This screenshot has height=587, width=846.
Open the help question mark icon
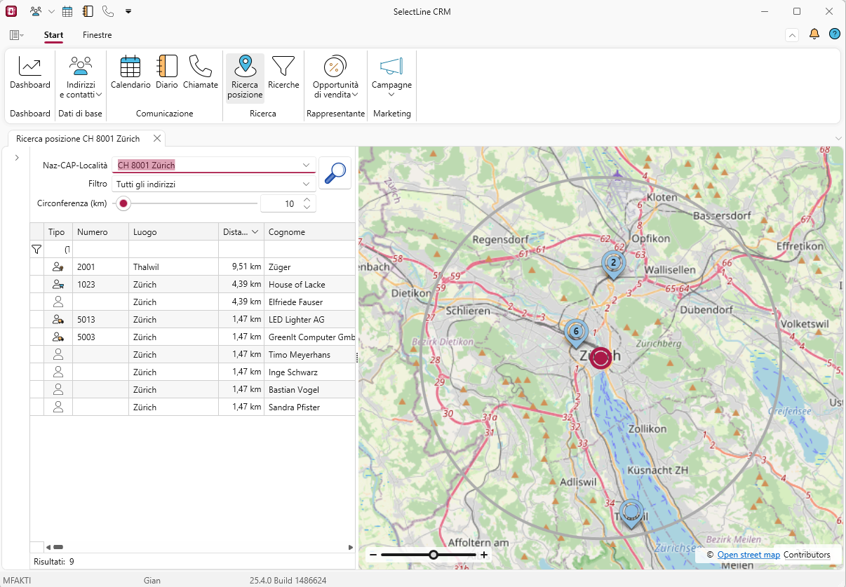(x=835, y=34)
